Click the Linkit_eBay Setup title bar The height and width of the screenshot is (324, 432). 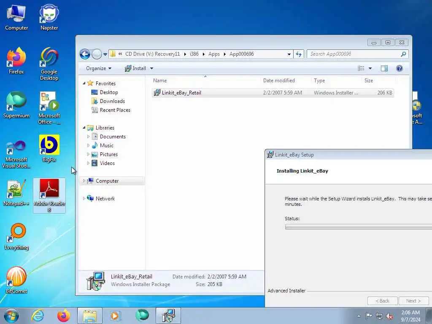[x=348, y=155]
